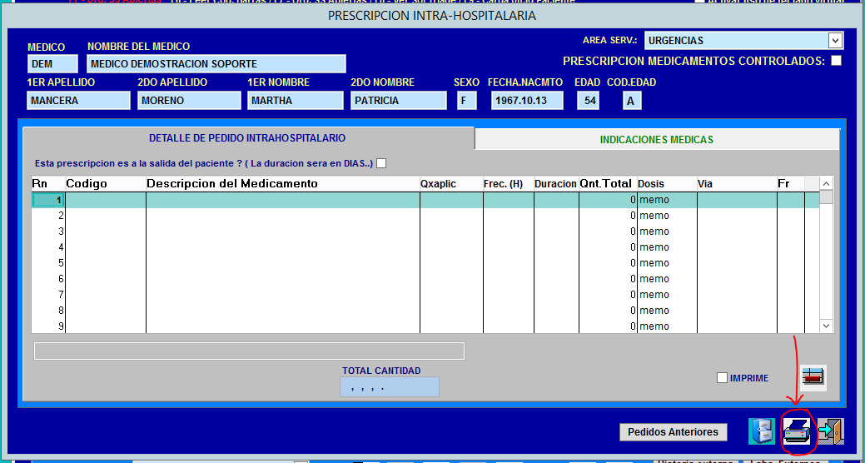Click Codigo cell in row 1
The height and width of the screenshot is (463, 865).
coord(106,201)
